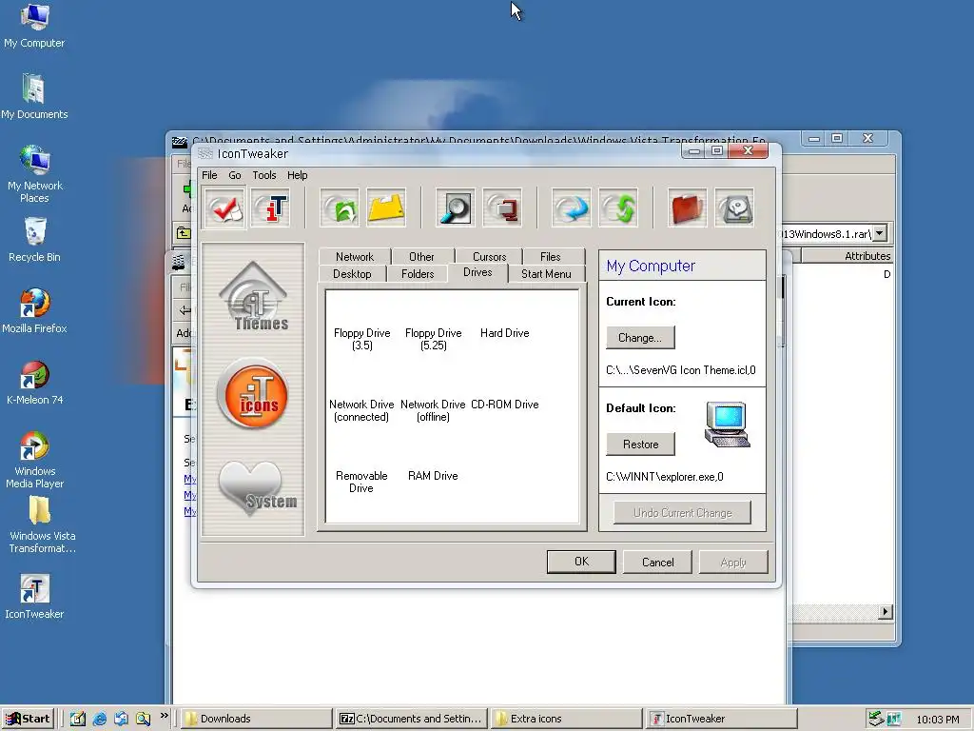Image resolution: width=974 pixels, height=731 pixels.
Task: Open the Go menu
Action: tap(235, 175)
